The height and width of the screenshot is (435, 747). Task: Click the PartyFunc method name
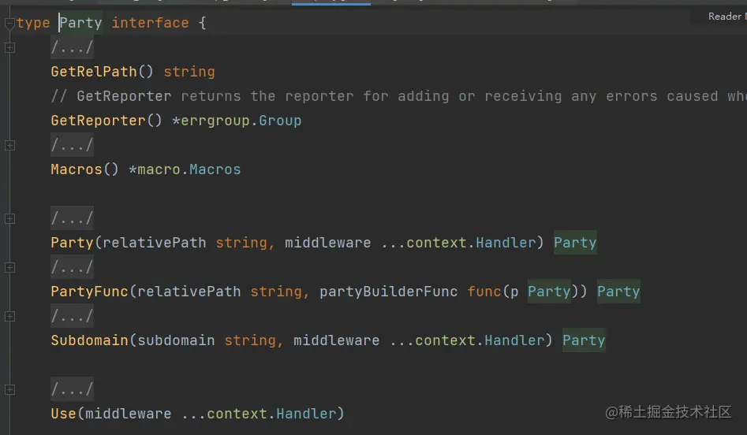coord(90,292)
